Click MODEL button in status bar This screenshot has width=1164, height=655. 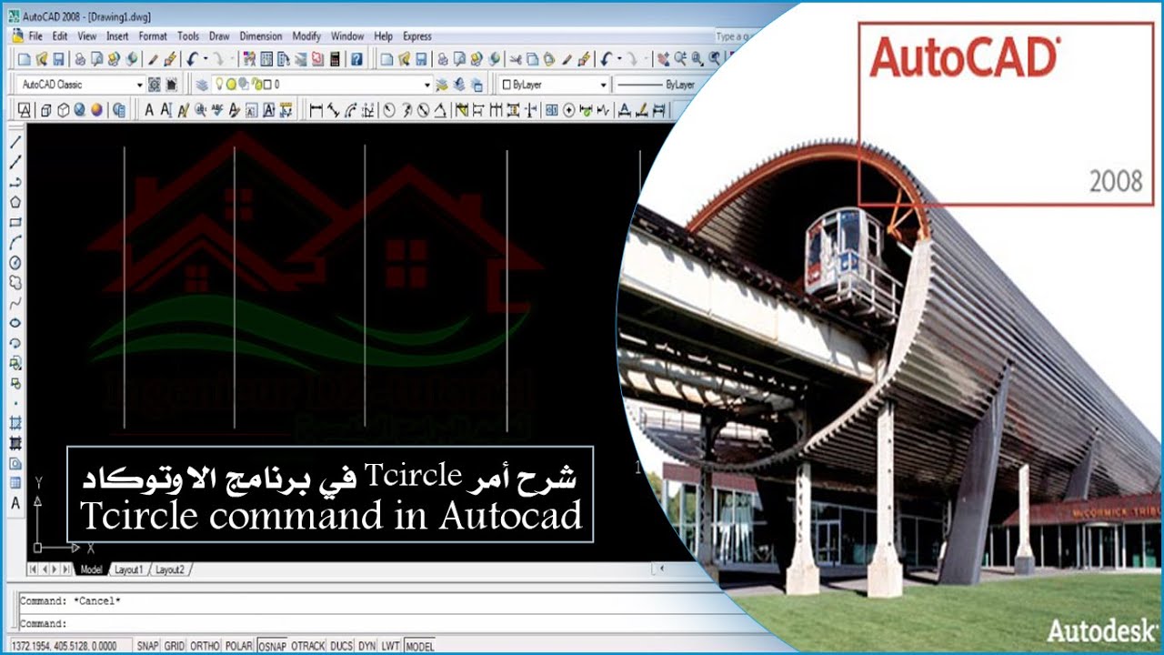[420, 645]
